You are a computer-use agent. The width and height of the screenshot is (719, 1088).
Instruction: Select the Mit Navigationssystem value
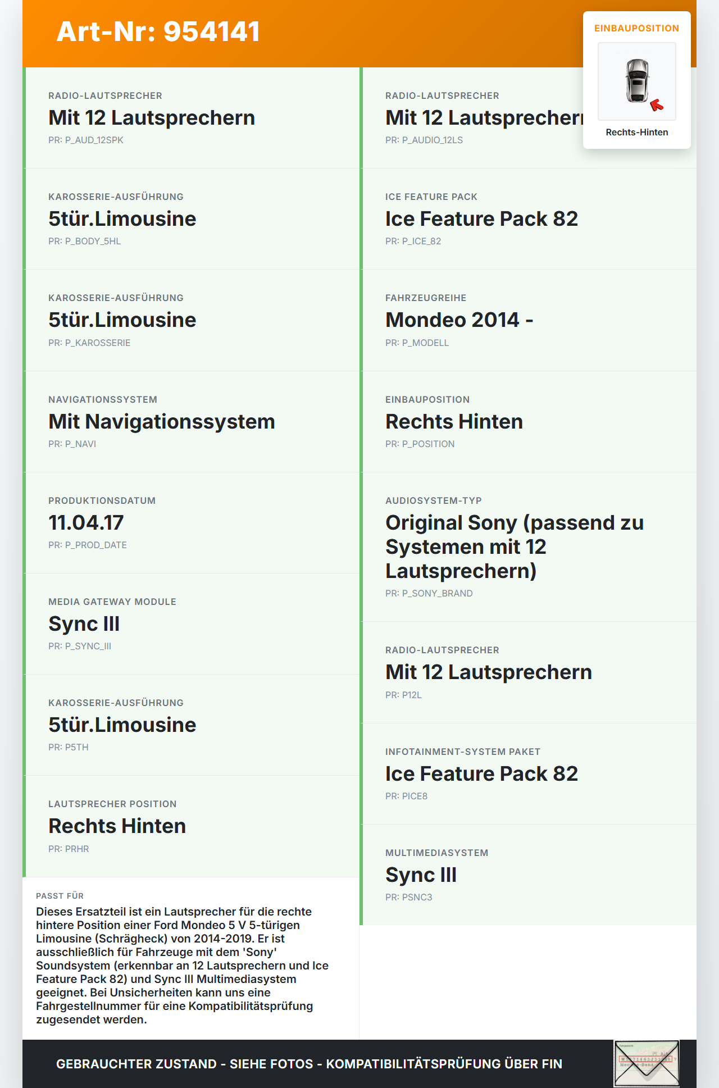[x=162, y=421]
